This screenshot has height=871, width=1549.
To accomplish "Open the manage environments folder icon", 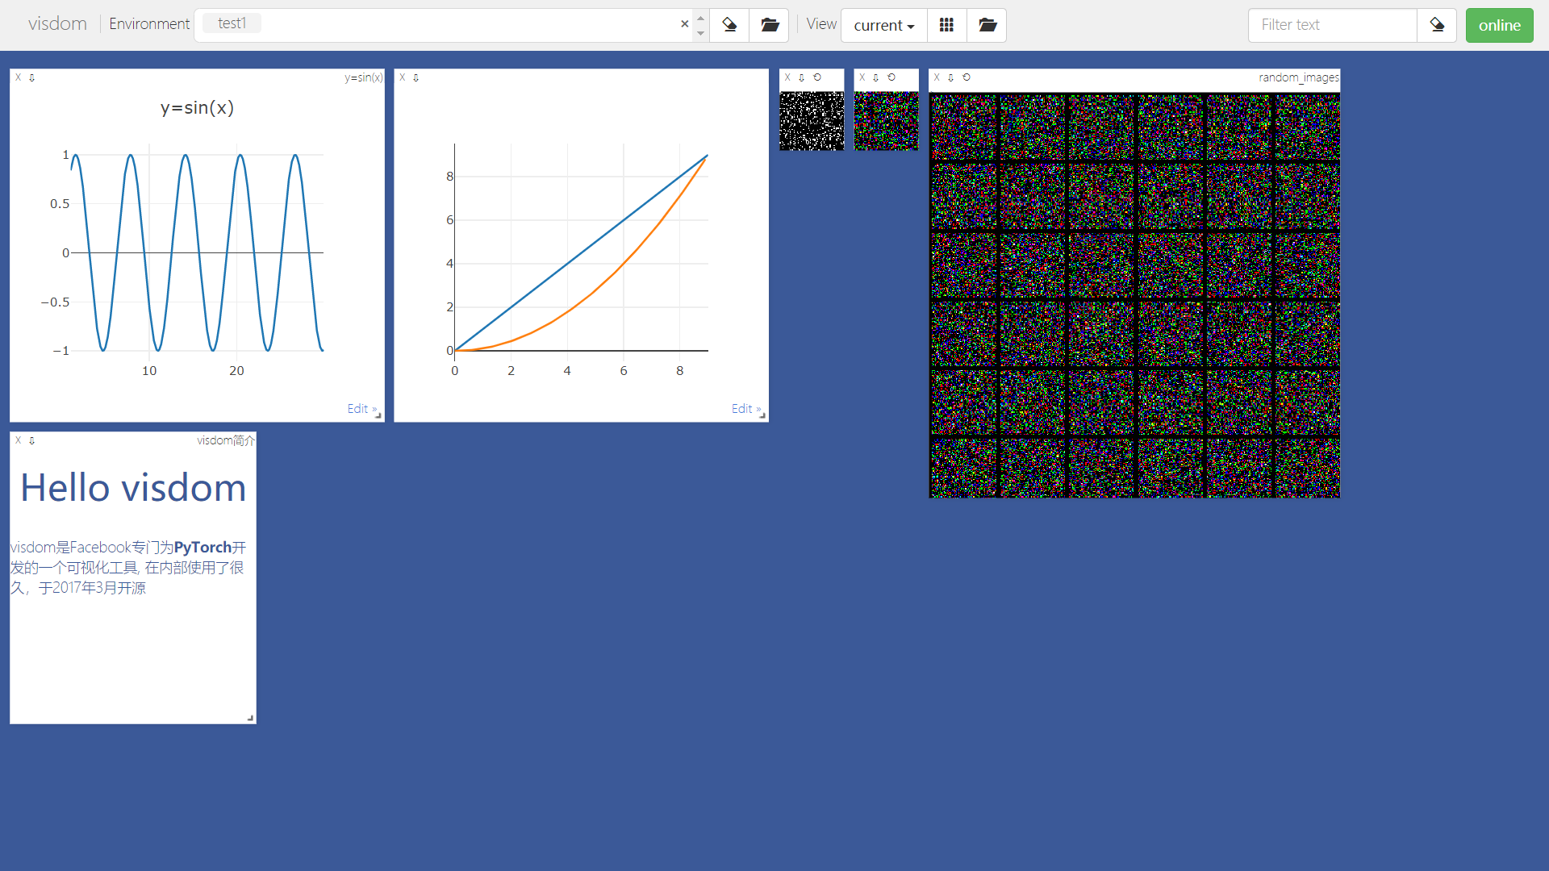I will (x=770, y=25).
